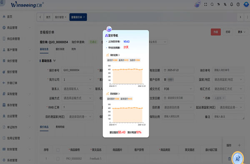Click the red 作废 button
This screenshot has height=164, width=250.
pyautogui.click(x=216, y=32)
